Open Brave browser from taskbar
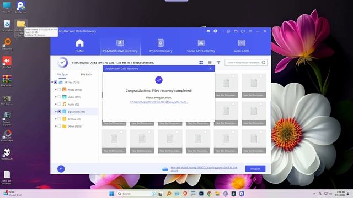The image size is (353, 198). (185, 194)
